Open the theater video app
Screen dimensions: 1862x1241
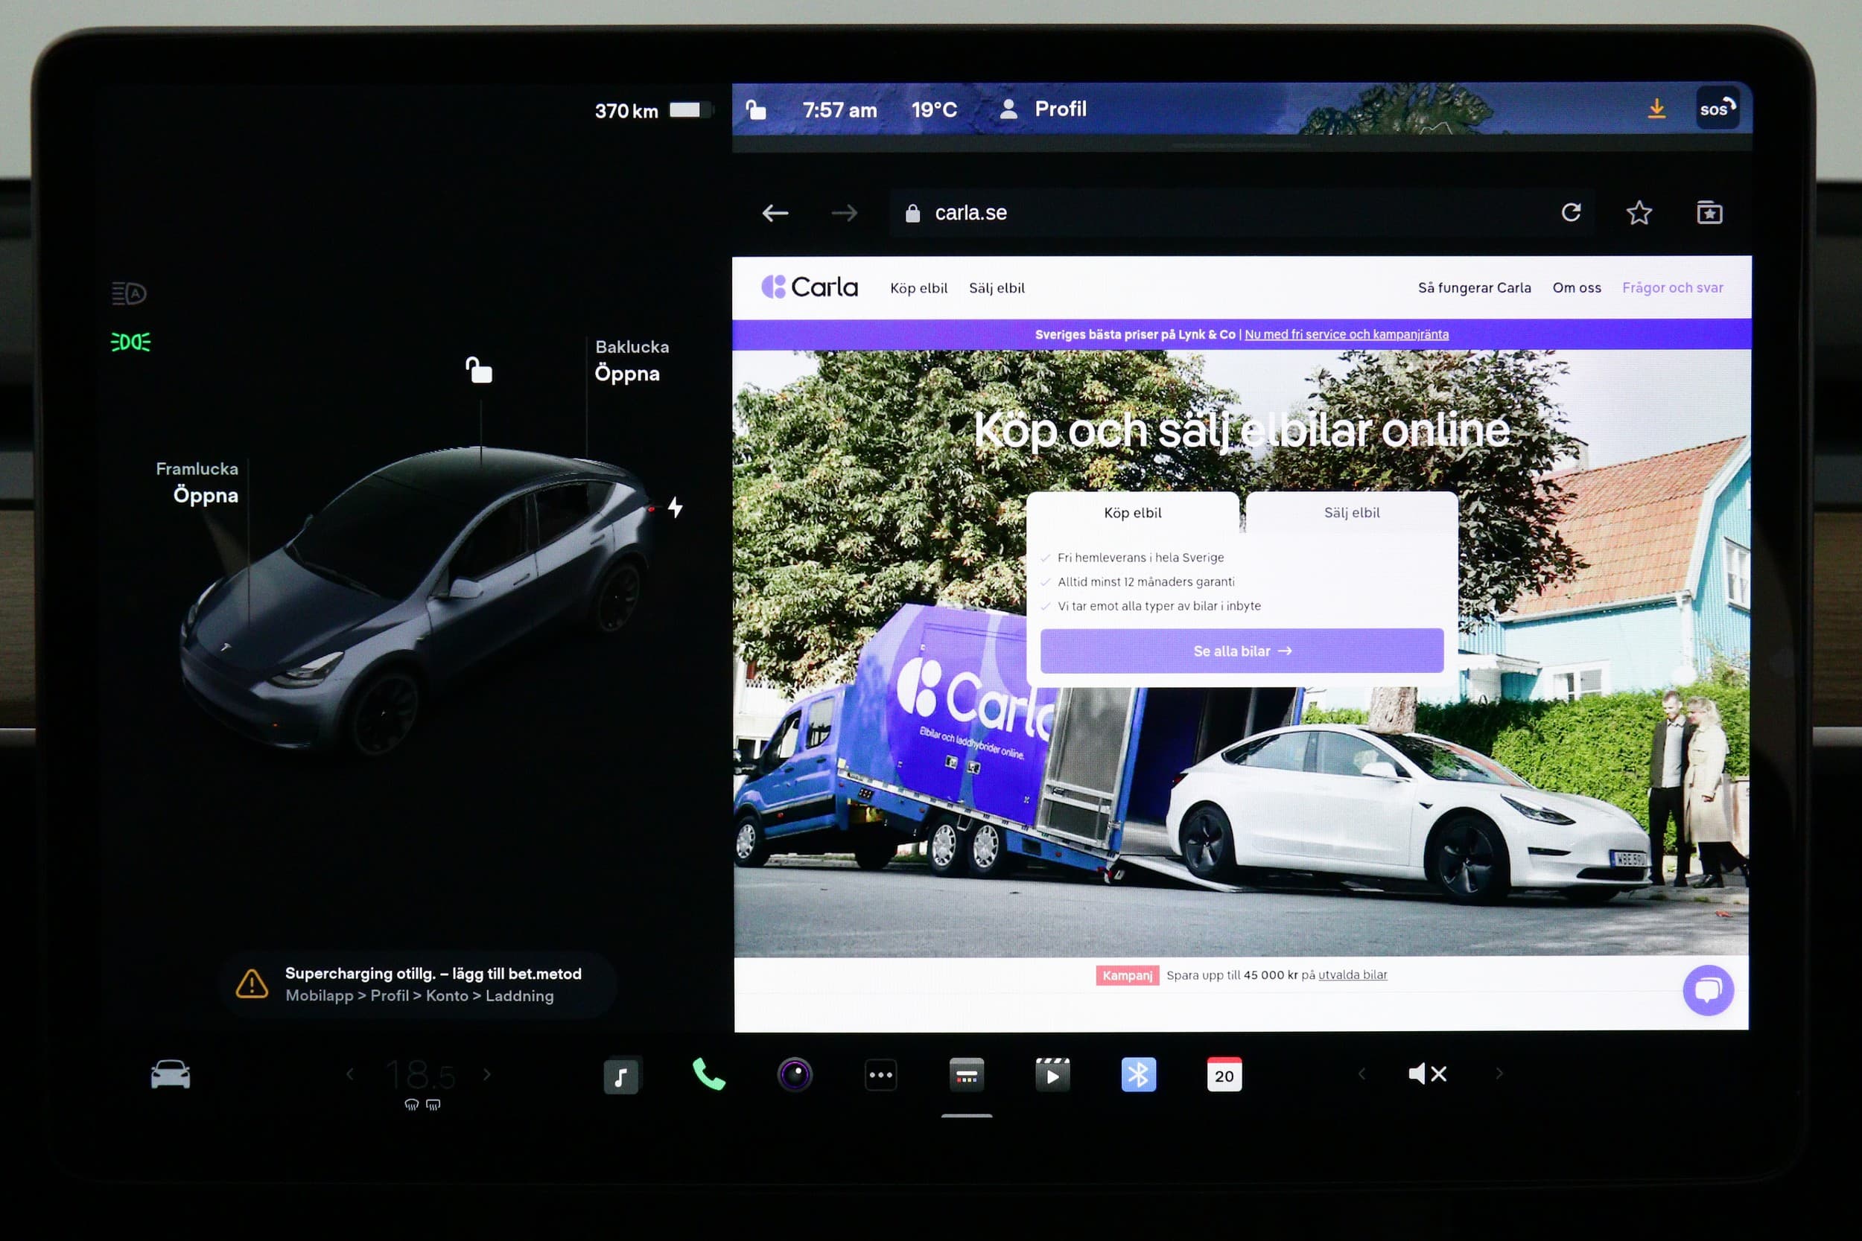[x=1052, y=1075]
